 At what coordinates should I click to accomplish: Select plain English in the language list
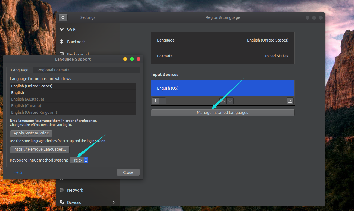point(73,93)
